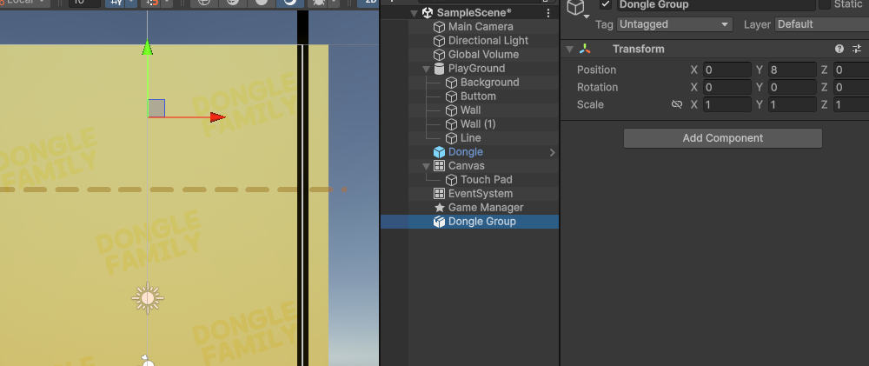Click the Rotation X field
Viewport: 869px width, 366px height.
pos(727,87)
